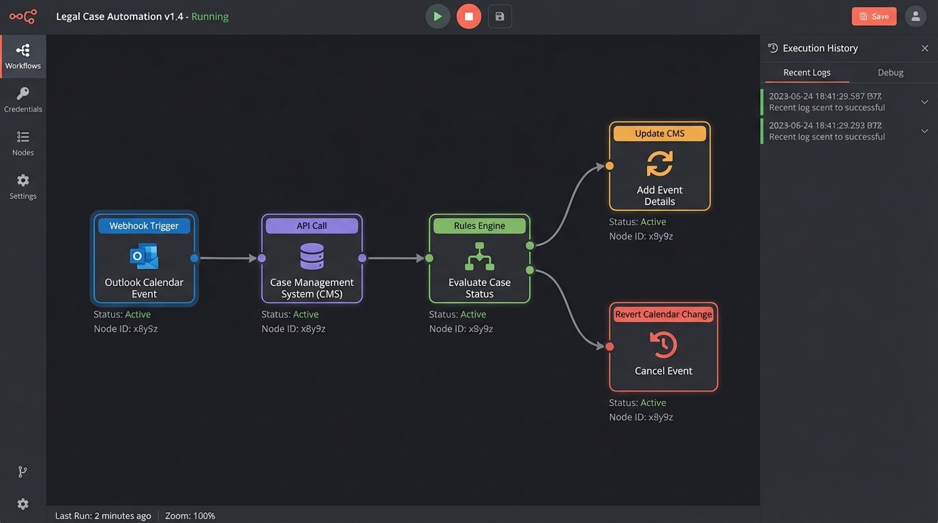Open the Outlook Calendar Event node
This screenshot has width=938, height=523.
[x=144, y=258]
